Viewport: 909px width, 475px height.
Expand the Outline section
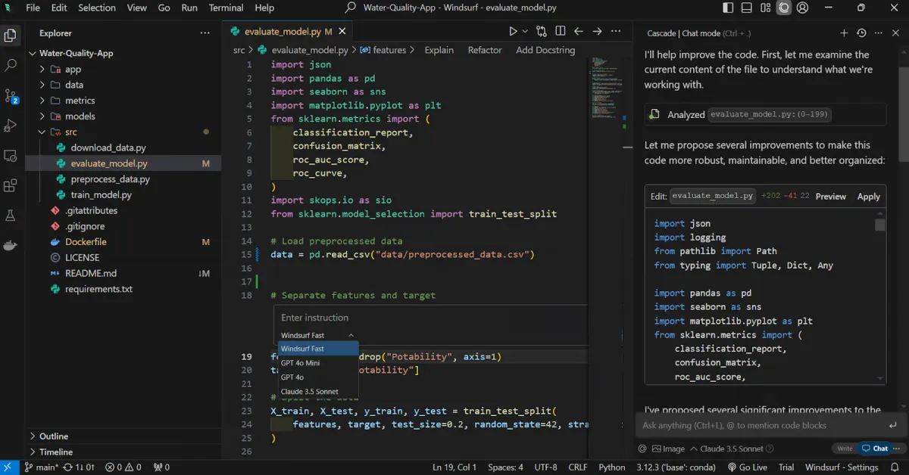pos(53,436)
